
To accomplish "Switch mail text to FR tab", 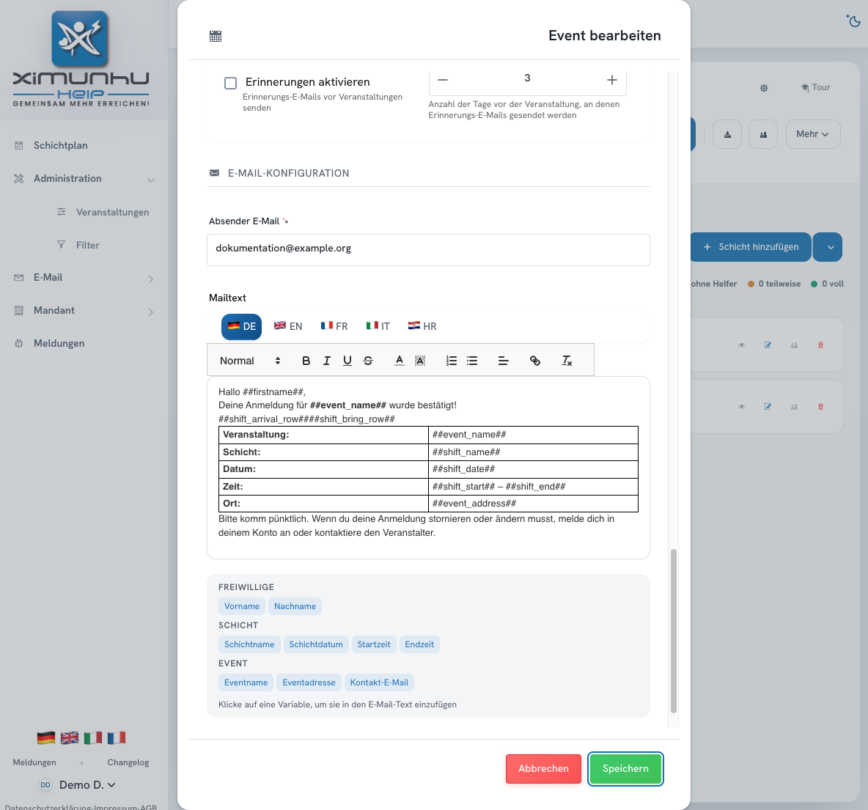I will 334,327.
